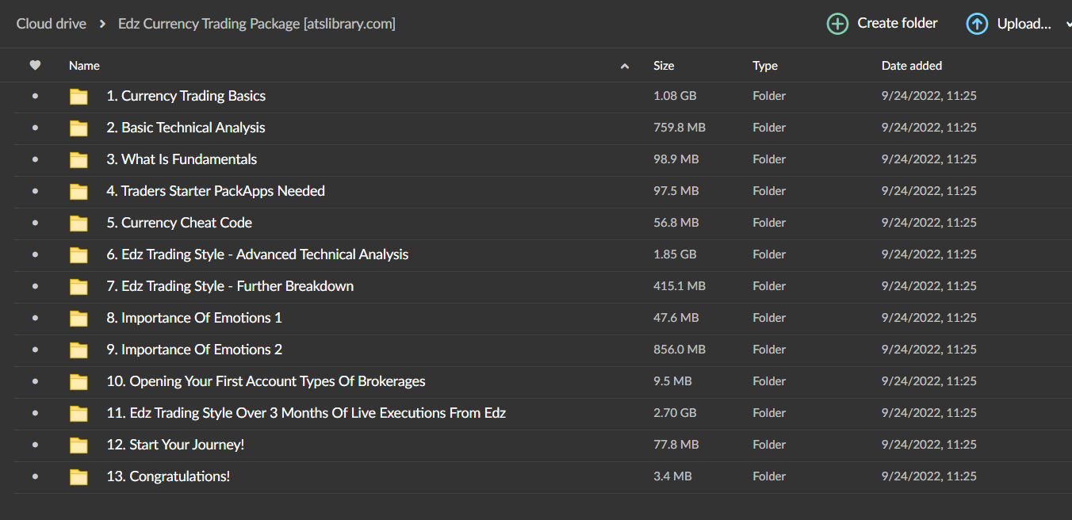Screen dimensions: 1072x520
Task: Open the Upload dropdown chevron
Action: coord(1066,25)
